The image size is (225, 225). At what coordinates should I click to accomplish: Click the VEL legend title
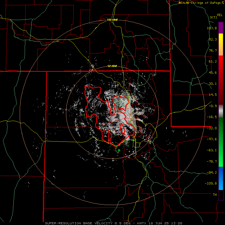(219, 15)
